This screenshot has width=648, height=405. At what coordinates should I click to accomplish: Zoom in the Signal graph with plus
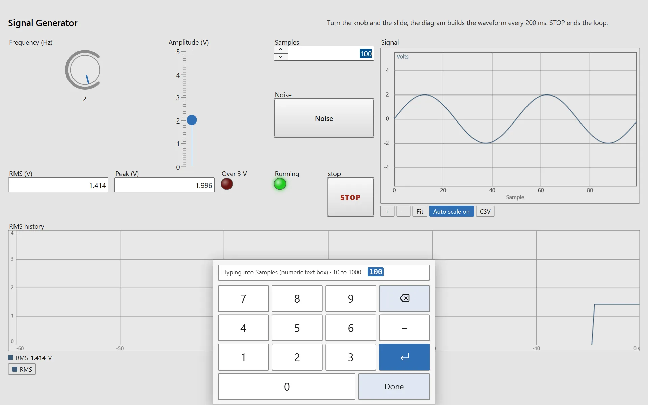[387, 212]
